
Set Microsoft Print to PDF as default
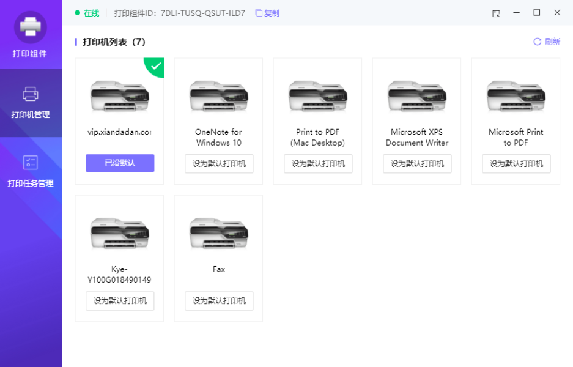(516, 164)
